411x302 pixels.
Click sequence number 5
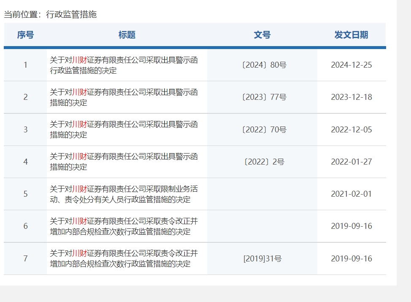tap(25, 194)
